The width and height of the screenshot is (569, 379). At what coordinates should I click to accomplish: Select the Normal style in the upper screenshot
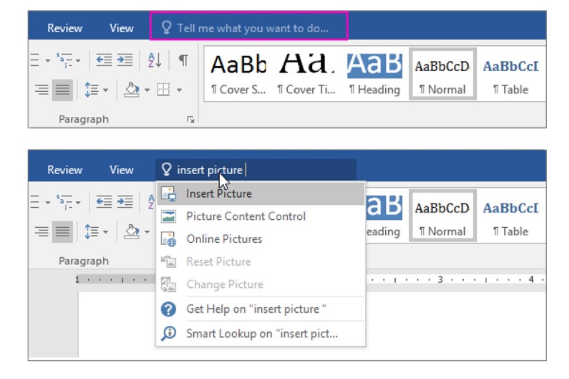pos(443,74)
